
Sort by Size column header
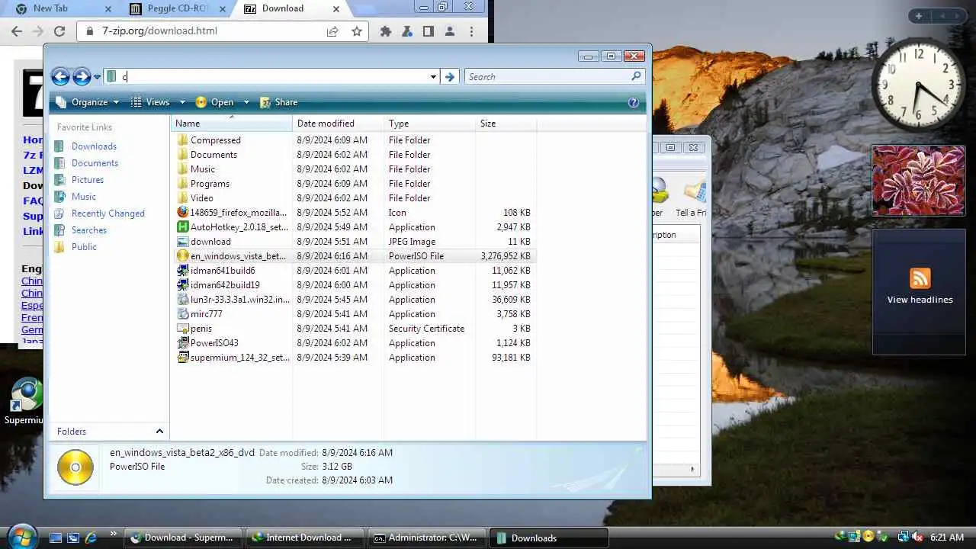(x=506, y=124)
